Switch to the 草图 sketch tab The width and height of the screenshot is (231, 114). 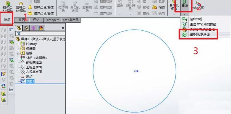click(22, 20)
